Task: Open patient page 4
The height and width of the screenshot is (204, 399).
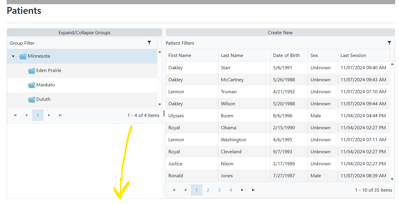Action: (231, 190)
